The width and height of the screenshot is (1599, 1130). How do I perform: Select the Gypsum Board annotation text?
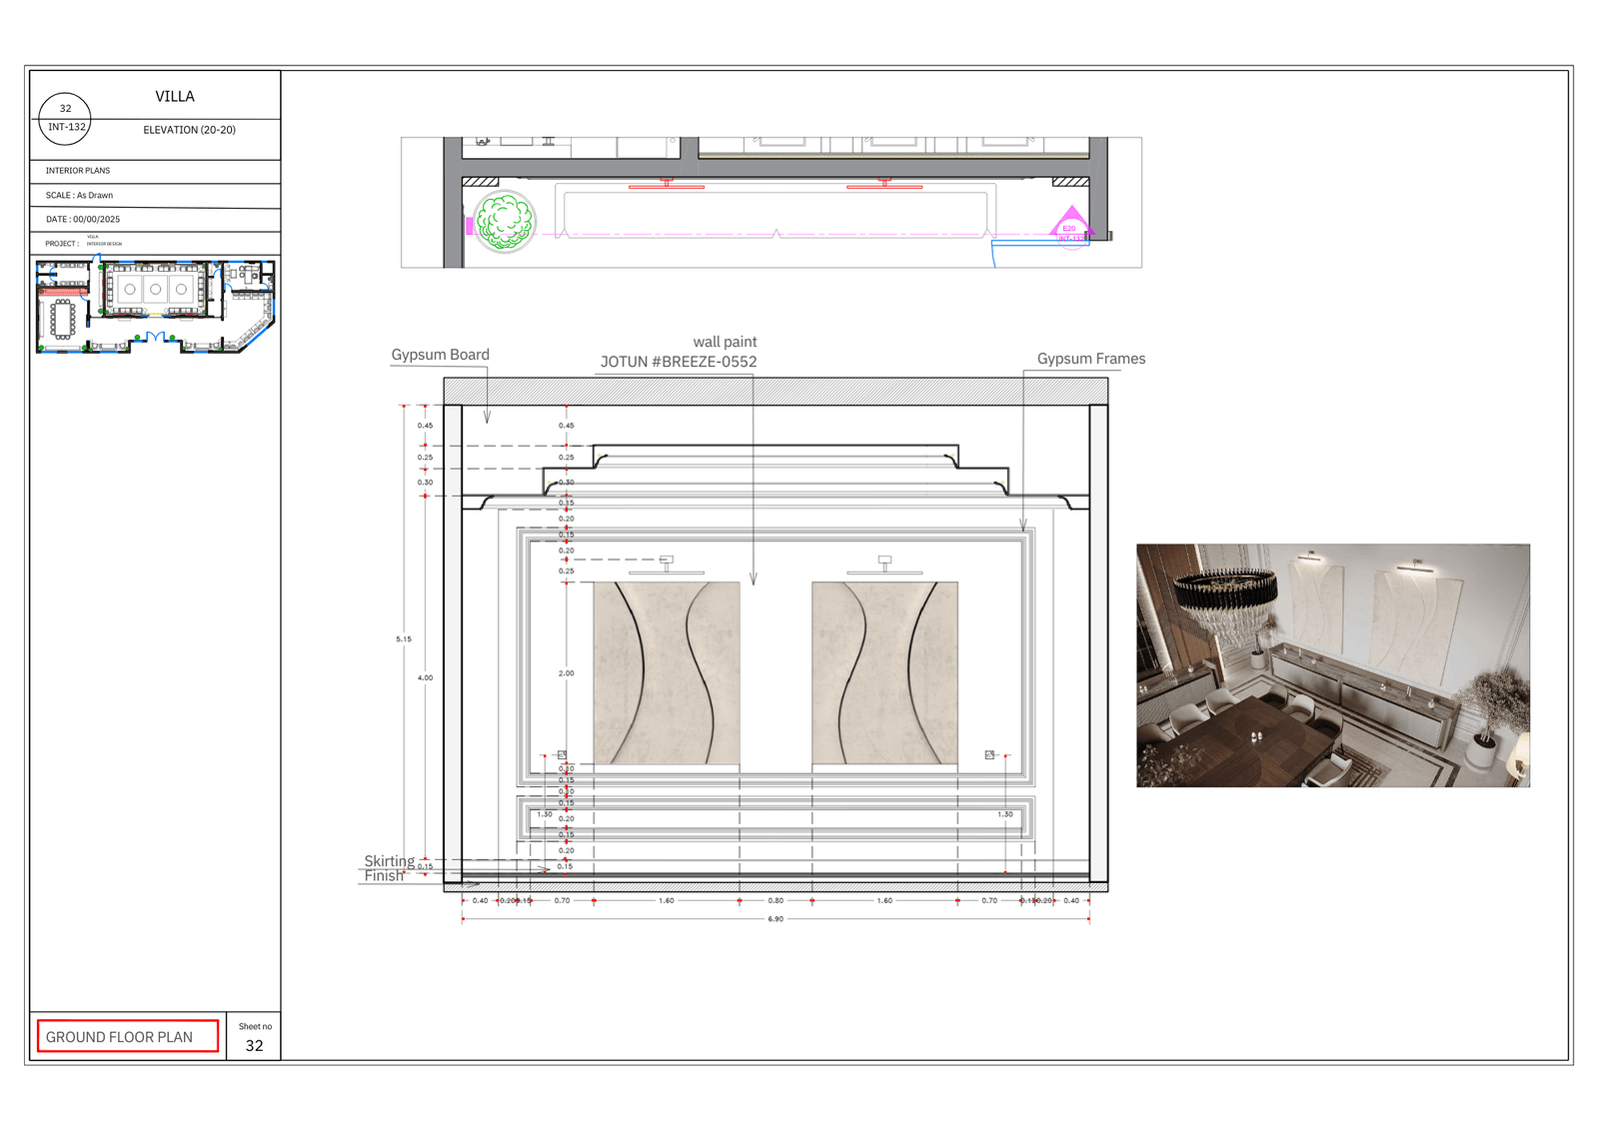pos(440,354)
